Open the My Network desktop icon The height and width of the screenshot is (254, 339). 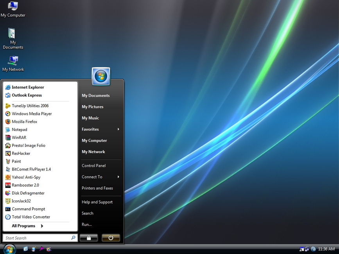pyautogui.click(x=13, y=63)
